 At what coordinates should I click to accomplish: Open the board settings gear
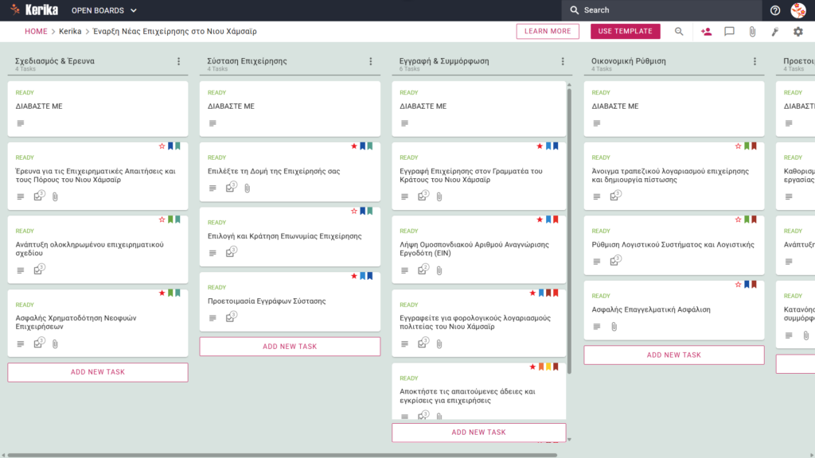tap(797, 32)
